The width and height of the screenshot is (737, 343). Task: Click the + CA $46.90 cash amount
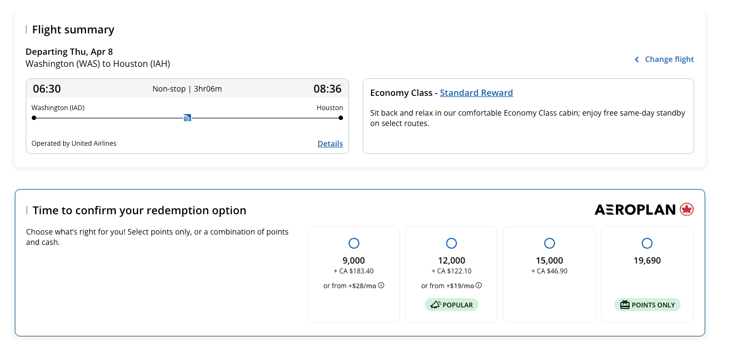coord(549,271)
